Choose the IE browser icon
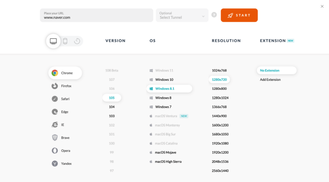 (x=55, y=125)
